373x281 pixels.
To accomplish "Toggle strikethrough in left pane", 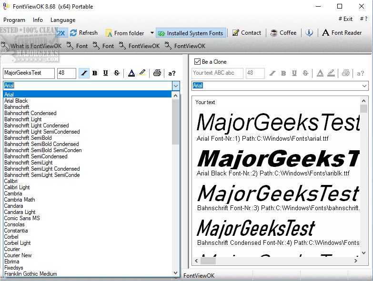I will click(x=117, y=73).
